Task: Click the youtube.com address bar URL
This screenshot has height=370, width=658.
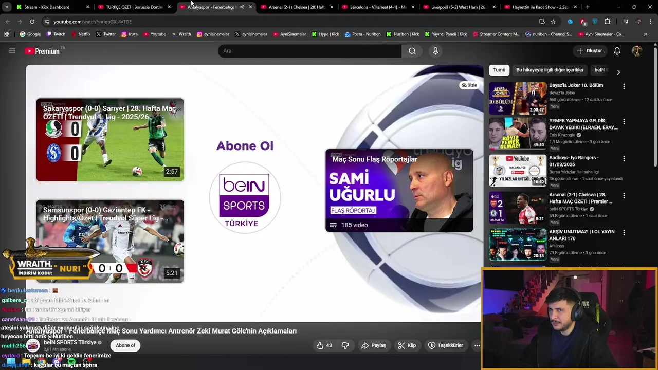Action: pyautogui.click(x=93, y=22)
